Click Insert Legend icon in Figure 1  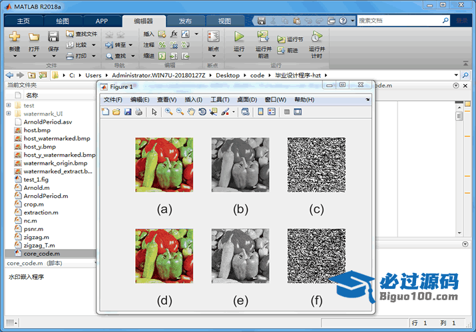[272, 112]
